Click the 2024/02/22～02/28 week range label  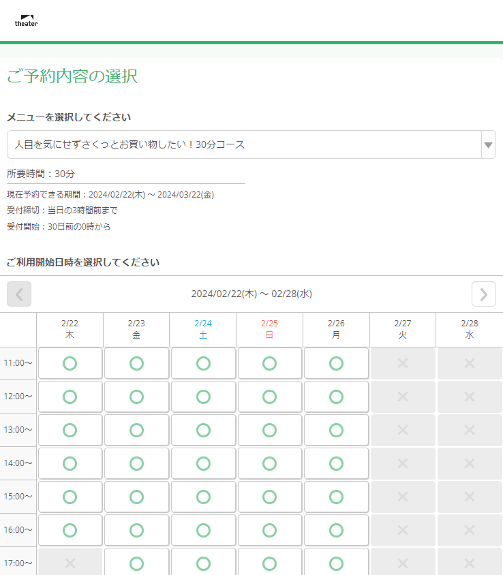point(251,294)
